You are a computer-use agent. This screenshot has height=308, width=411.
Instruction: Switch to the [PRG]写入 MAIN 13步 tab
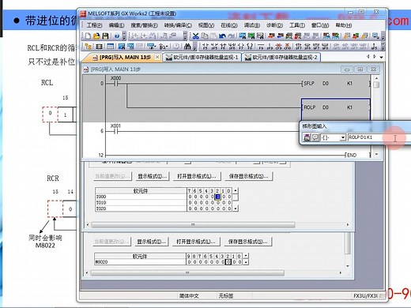coord(122,57)
